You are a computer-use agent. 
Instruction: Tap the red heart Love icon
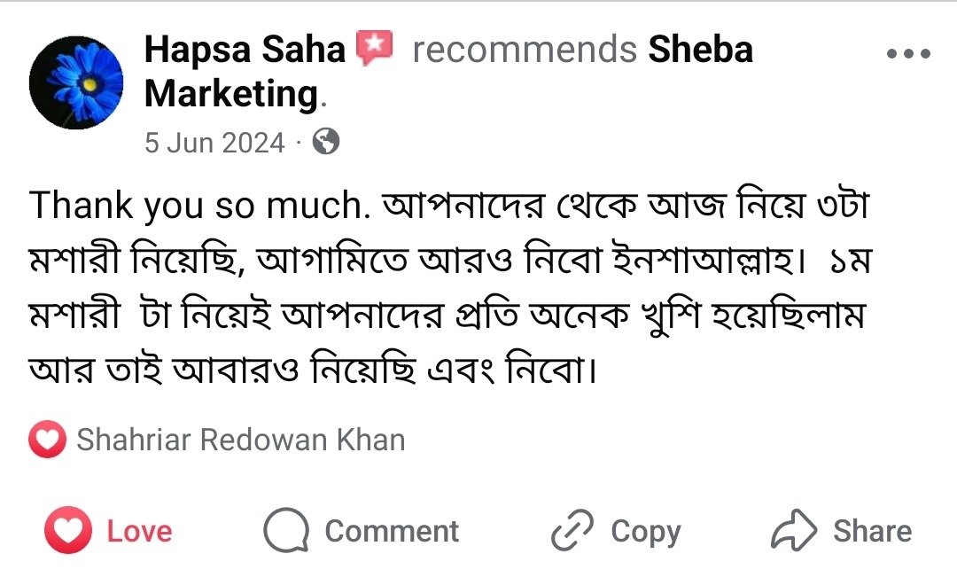coord(68,531)
